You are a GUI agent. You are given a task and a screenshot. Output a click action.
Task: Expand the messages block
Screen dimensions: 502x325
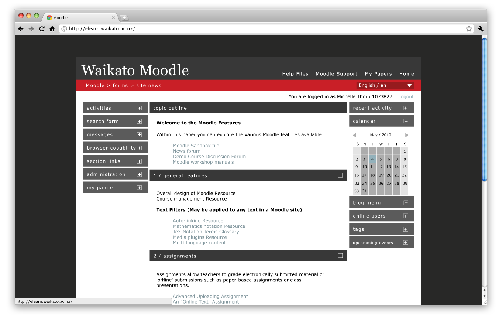[139, 135]
